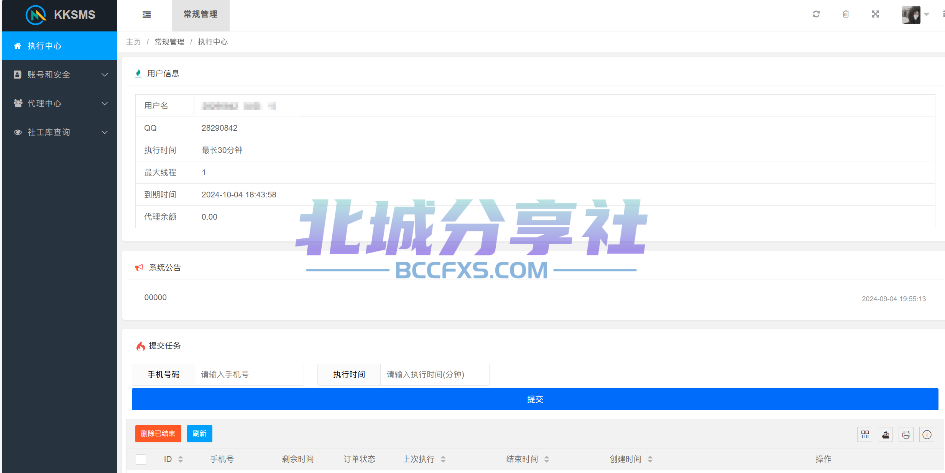Click the 删除已结束 button
This screenshot has height=473, width=945.
(x=158, y=434)
